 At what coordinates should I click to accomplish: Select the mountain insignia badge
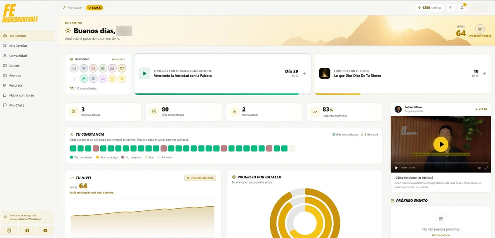point(93,68)
